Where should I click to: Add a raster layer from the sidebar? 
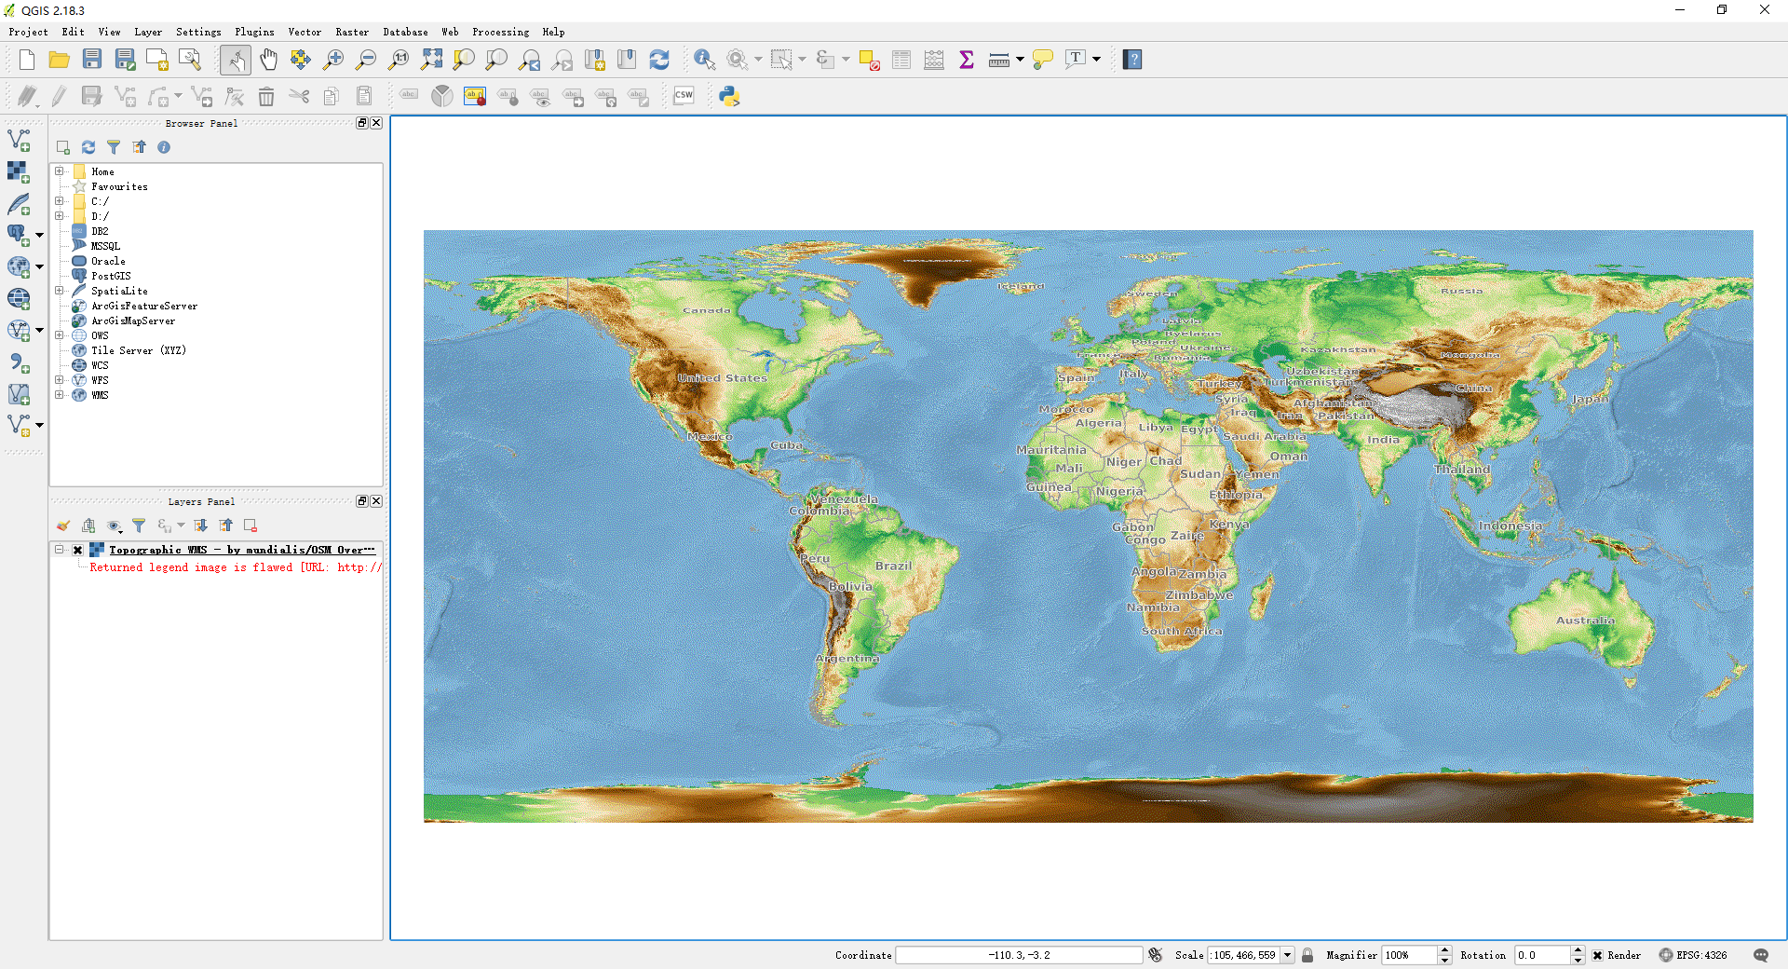[19, 172]
